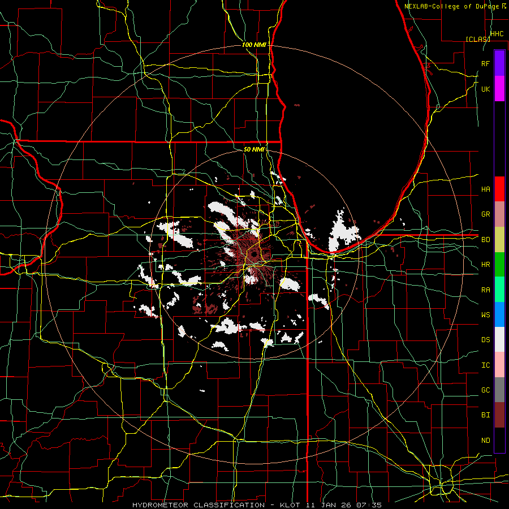Click the GC legend label

coord(485,390)
